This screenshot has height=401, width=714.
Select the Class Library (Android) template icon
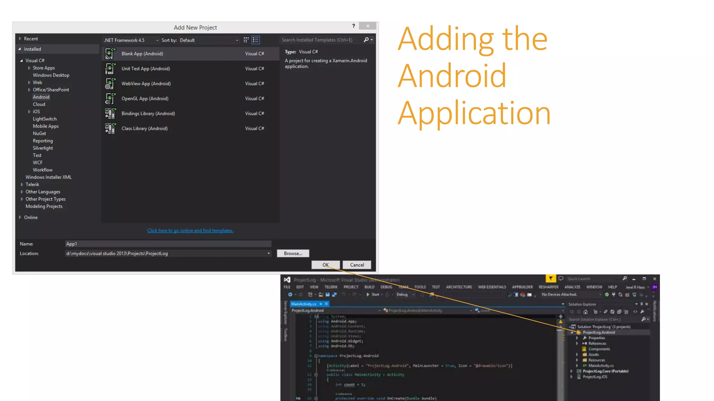click(x=110, y=128)
